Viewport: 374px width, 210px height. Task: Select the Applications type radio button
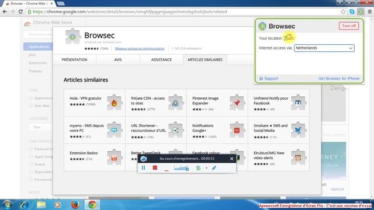point(31,98)
